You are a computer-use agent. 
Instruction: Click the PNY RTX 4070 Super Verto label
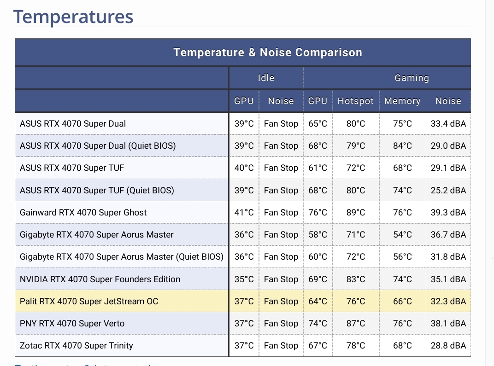click(x=72, y=324)
